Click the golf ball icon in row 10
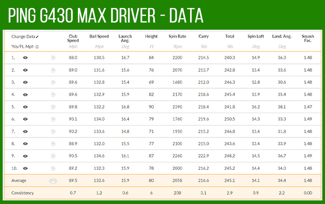Screen dimensions: 325x204 tap(53, 169)
